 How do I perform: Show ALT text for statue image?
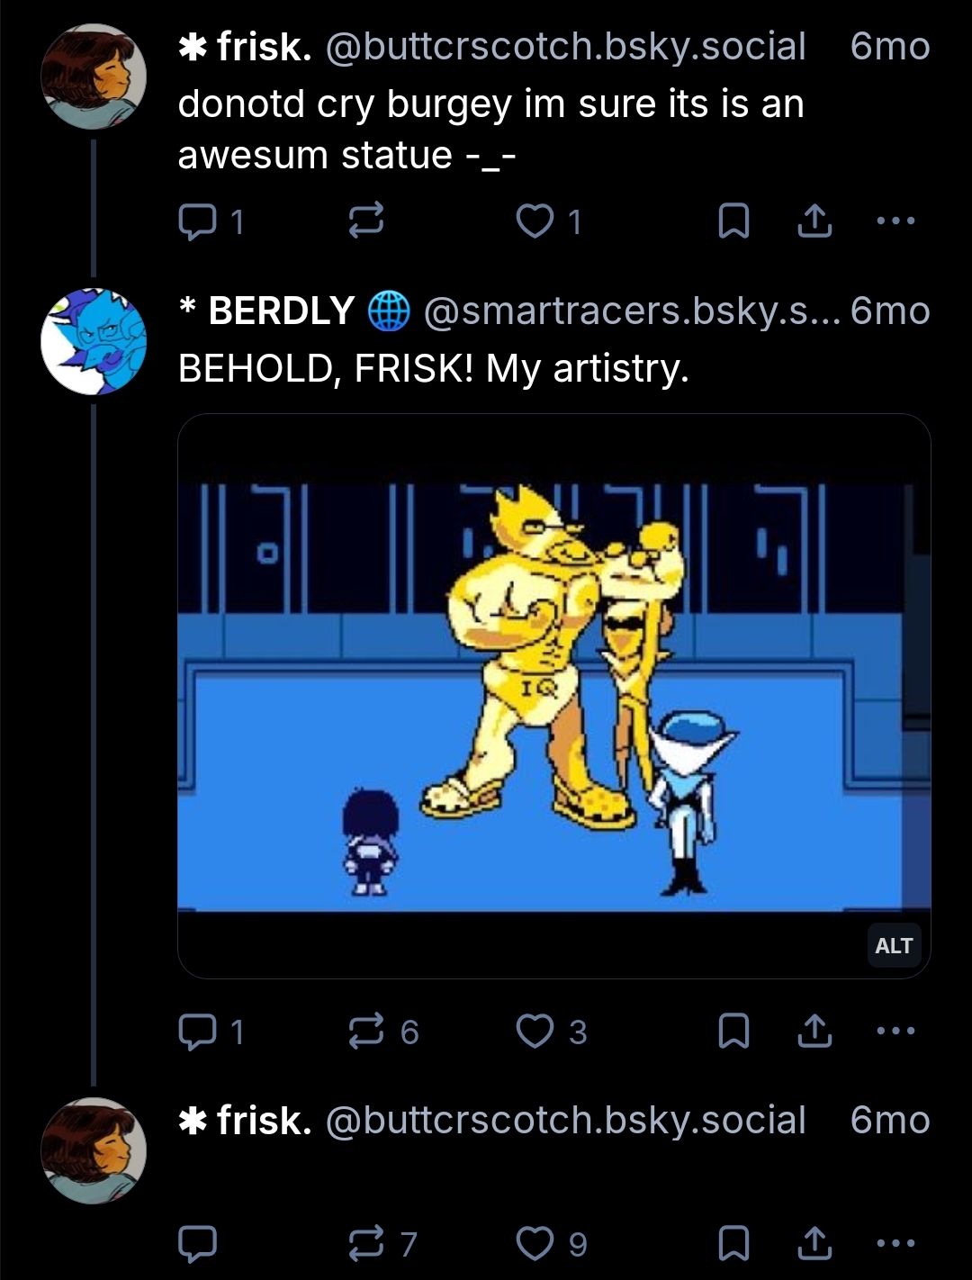pos(893,945)
